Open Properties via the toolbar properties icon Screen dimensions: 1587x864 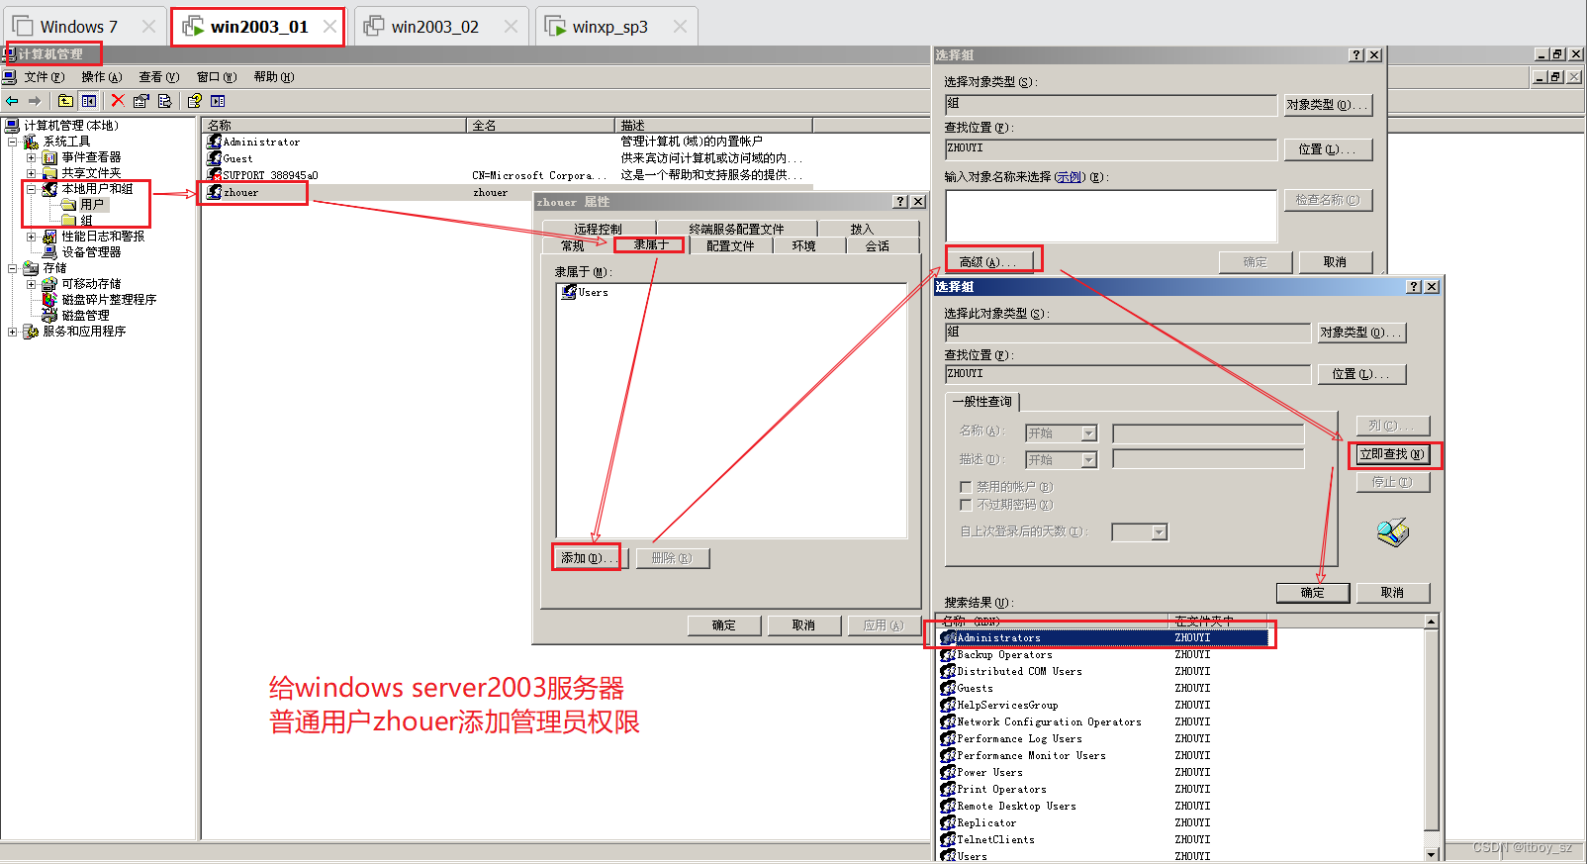(141, 101)
